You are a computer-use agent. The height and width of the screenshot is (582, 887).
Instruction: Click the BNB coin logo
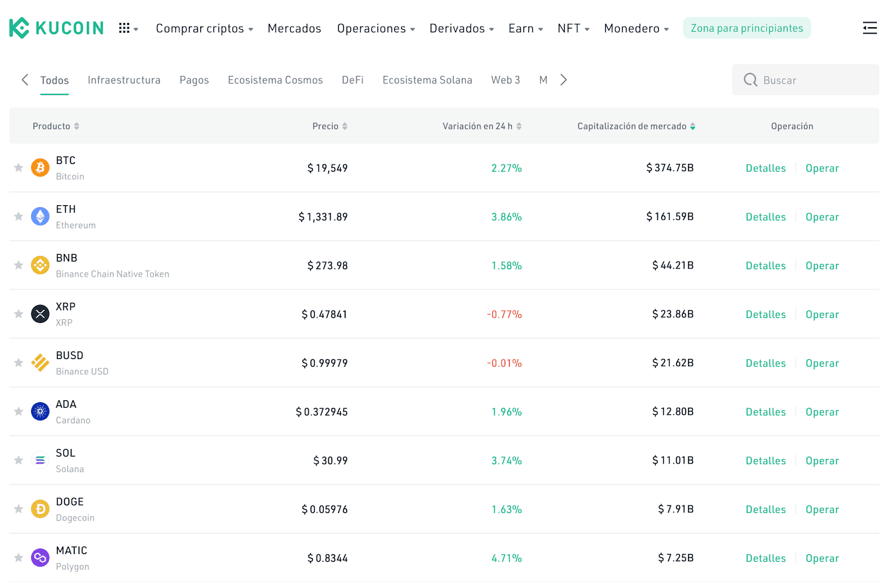[x=40, y=265]
